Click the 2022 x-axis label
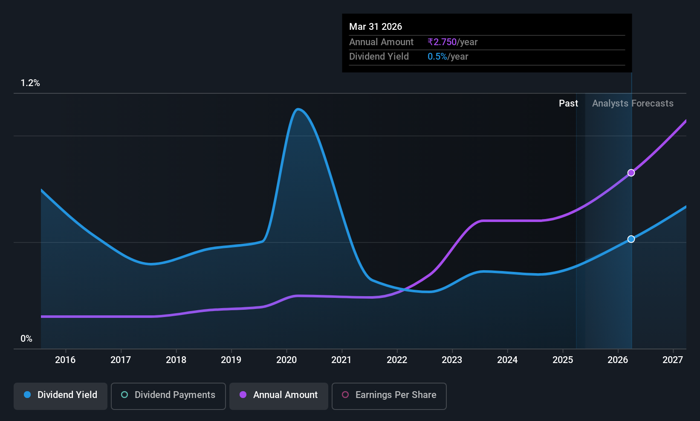This screenshot has height=421, width=700. coord(397,360)
